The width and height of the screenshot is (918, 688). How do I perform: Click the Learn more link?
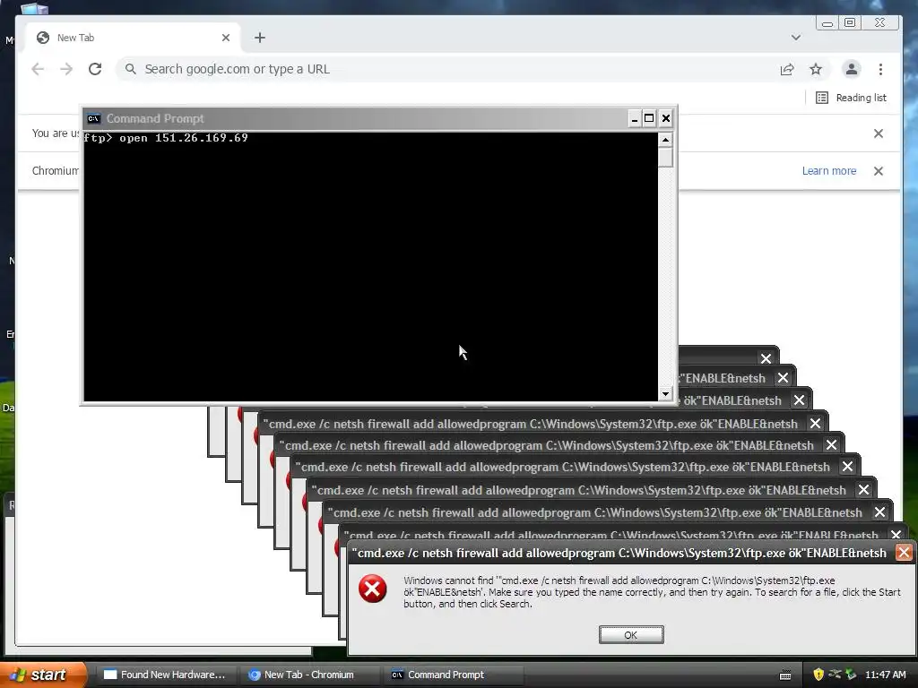829,171
